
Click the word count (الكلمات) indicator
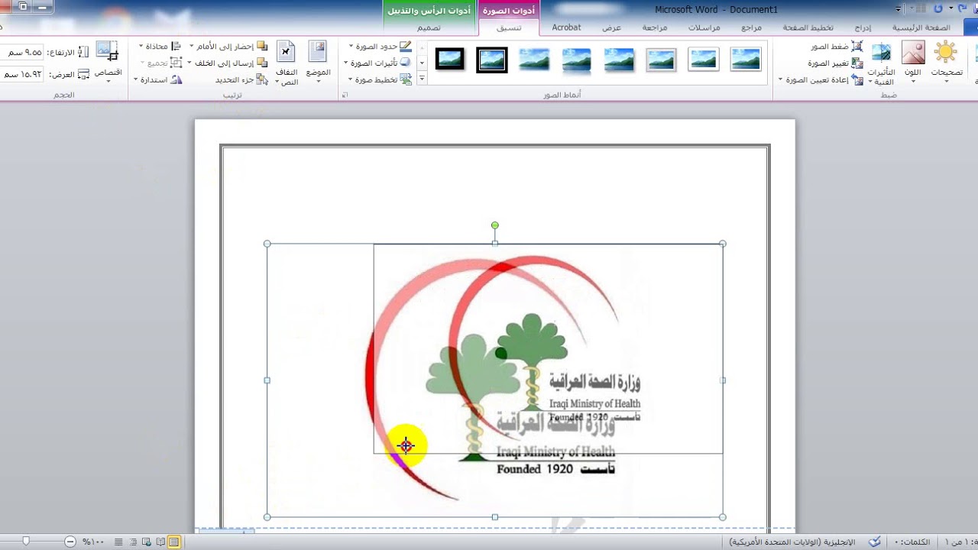point(913,542)
